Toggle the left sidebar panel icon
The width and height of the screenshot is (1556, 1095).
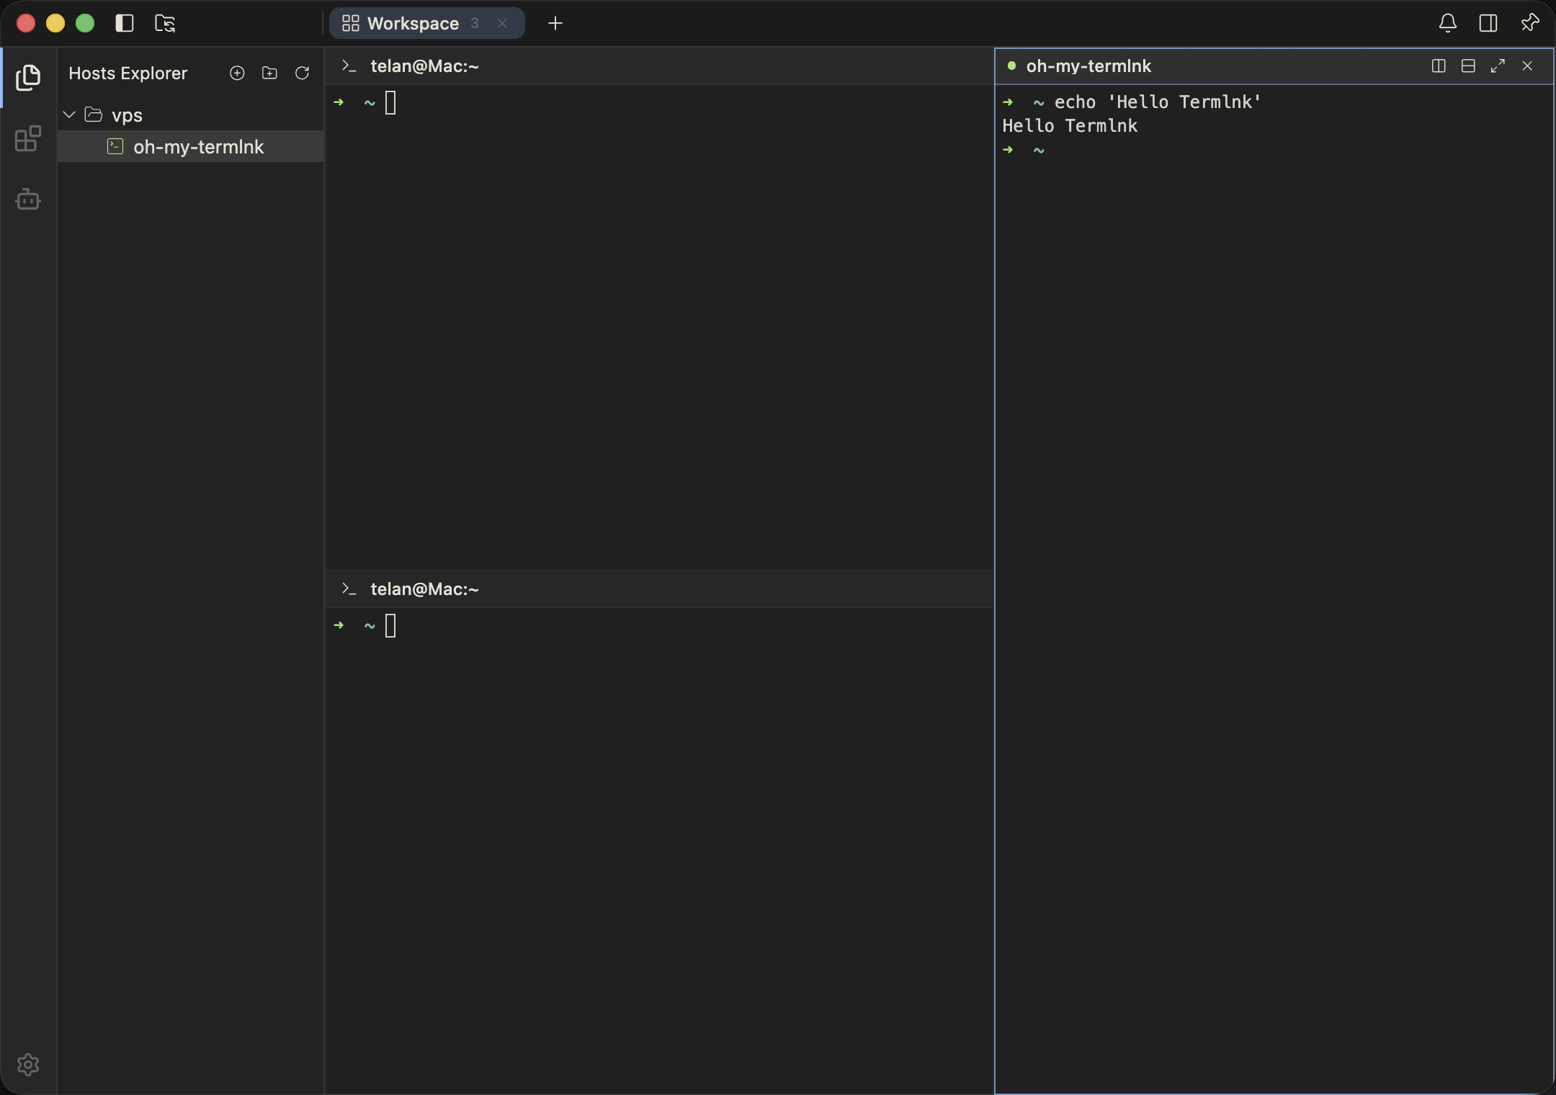point(125,23)
